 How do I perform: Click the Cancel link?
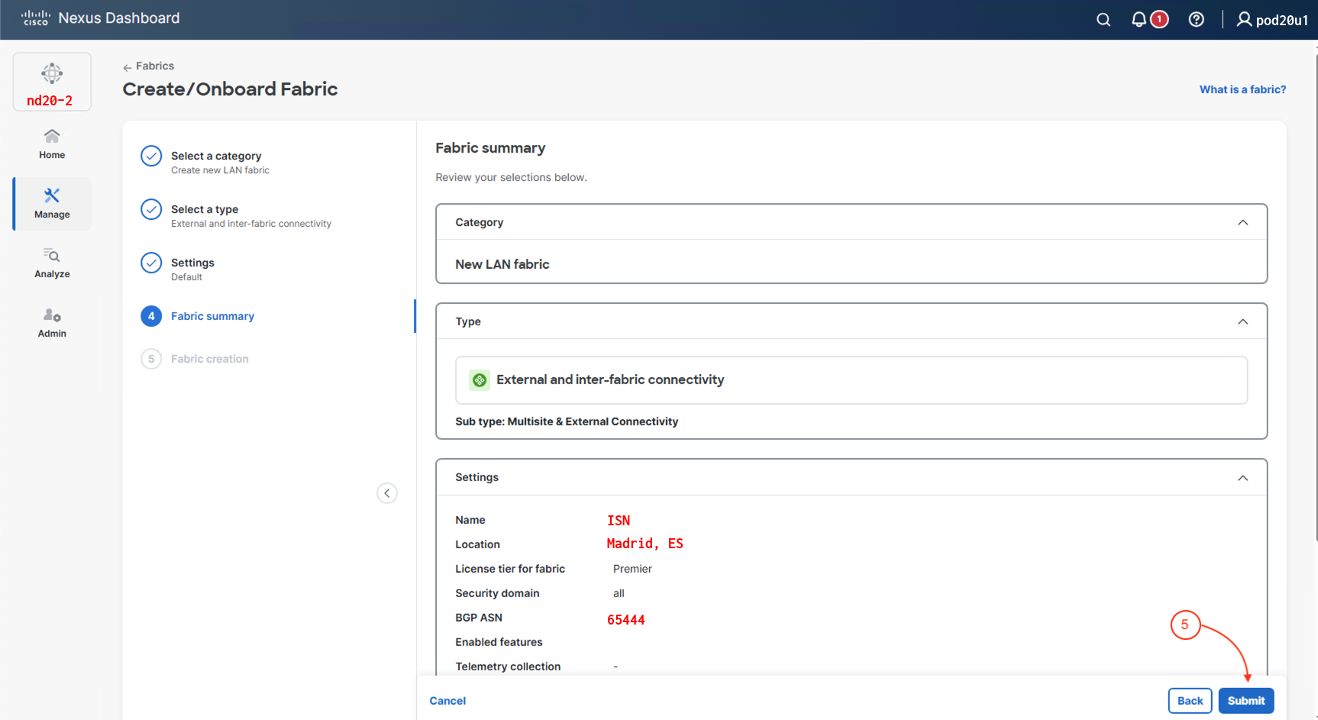coord(447,701)
